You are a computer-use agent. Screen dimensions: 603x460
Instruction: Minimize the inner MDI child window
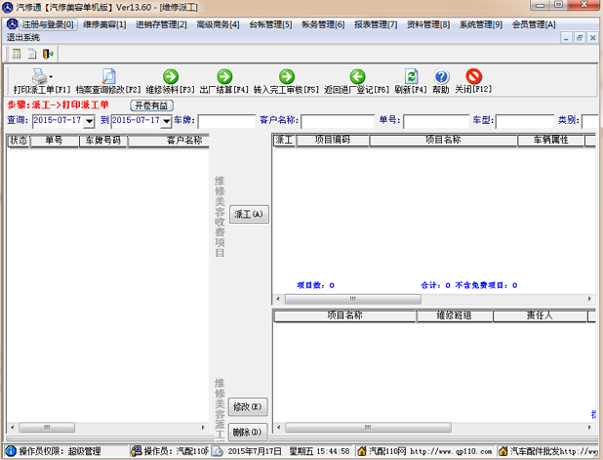566,38
